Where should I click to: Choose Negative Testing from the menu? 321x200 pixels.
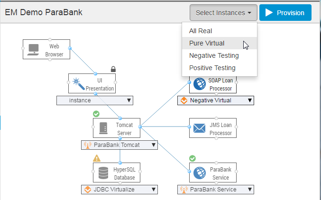click(x=220, y=55)
